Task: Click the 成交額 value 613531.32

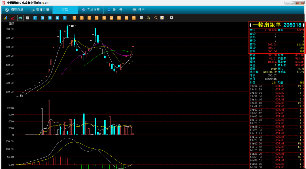Action: 270,72
